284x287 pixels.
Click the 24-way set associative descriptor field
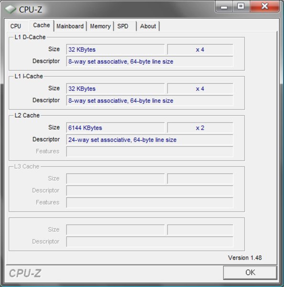[x=150, y=140]
